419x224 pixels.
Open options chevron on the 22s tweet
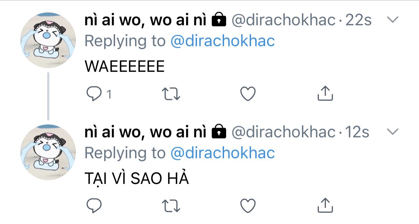pos(392,20)
